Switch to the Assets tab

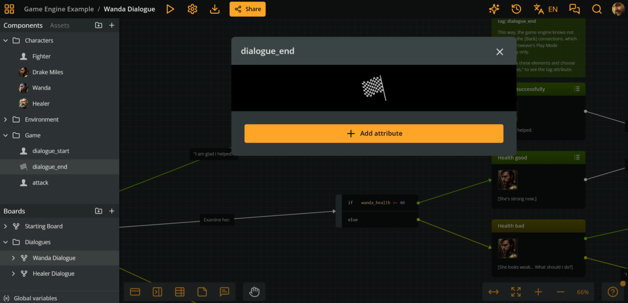(x=60, y=25)
